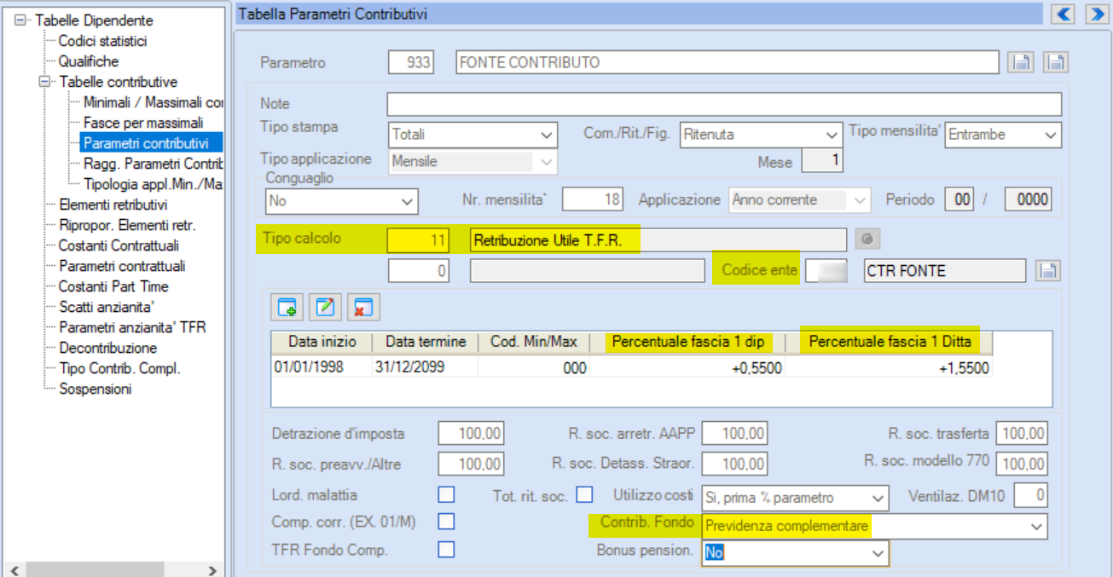This screenshot has height=577, width=1113.
Task: Toggle Comp. corr. (EX. 01/M) checkbox
Action: click(446, 521)
